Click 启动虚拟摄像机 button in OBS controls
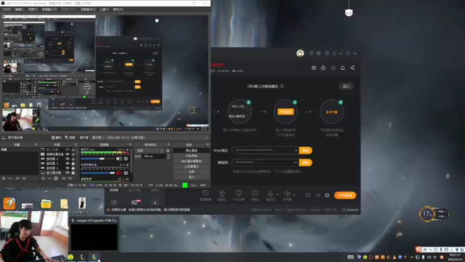This screenshot has width=465, height=262. coord(191,161)
